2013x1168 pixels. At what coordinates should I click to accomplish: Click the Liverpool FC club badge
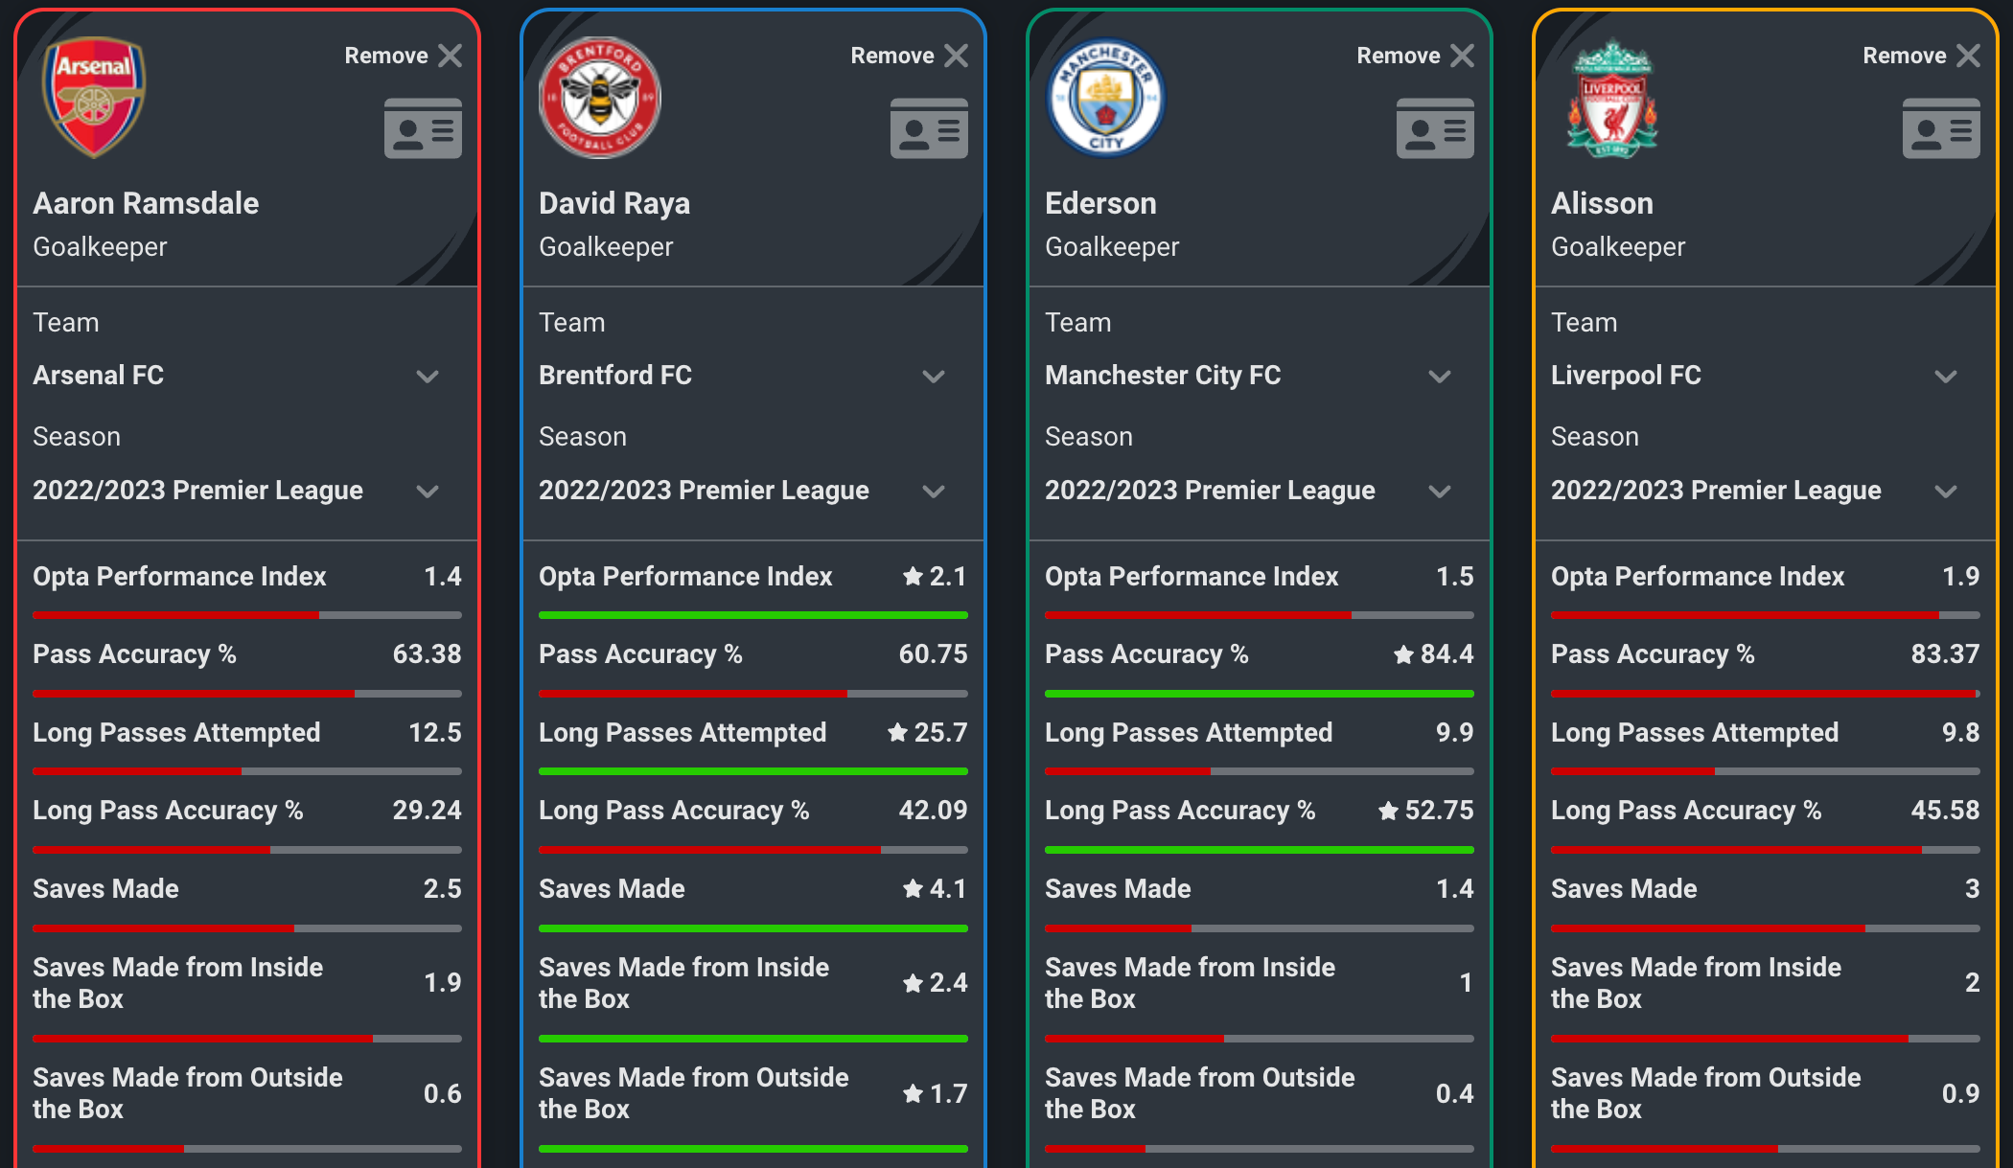pos(1611,96)
